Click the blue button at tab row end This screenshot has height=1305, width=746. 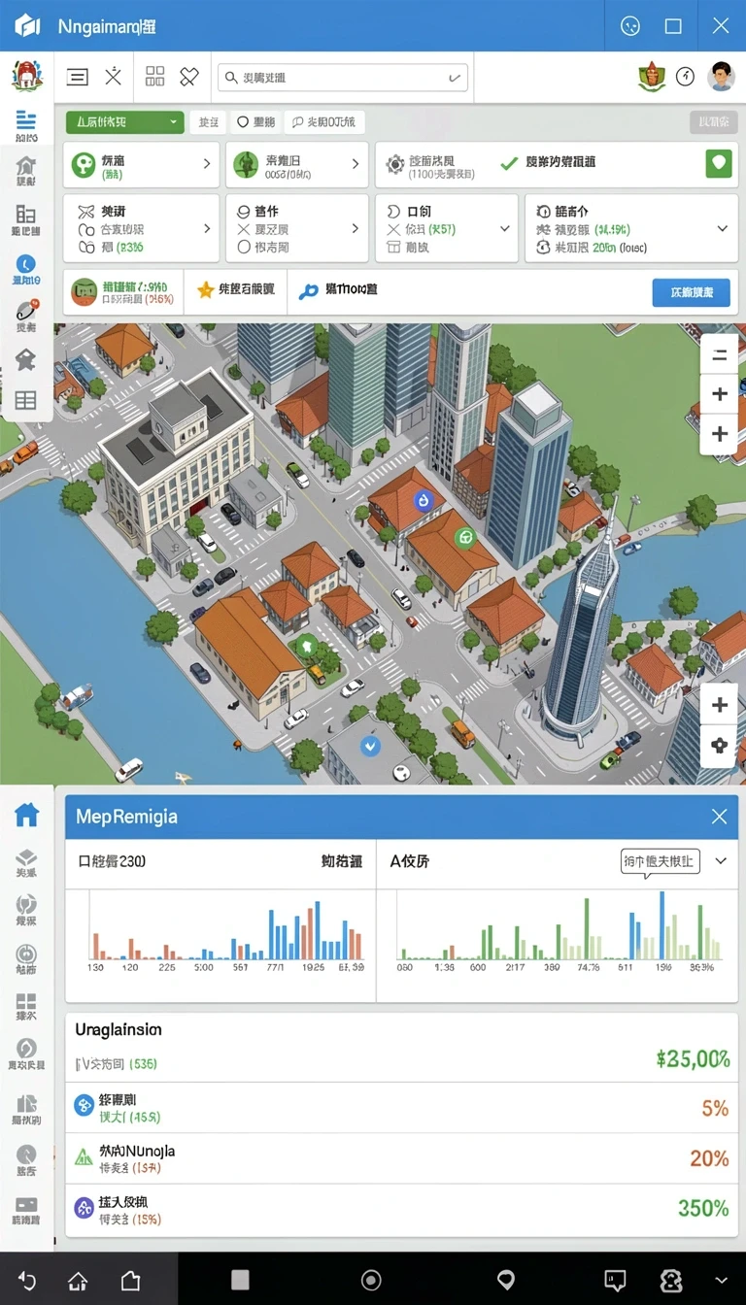pos(691,291)
